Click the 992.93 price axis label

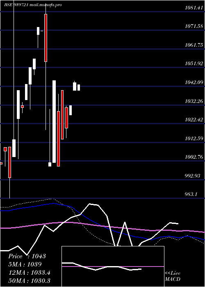click(x=193, y=176)
